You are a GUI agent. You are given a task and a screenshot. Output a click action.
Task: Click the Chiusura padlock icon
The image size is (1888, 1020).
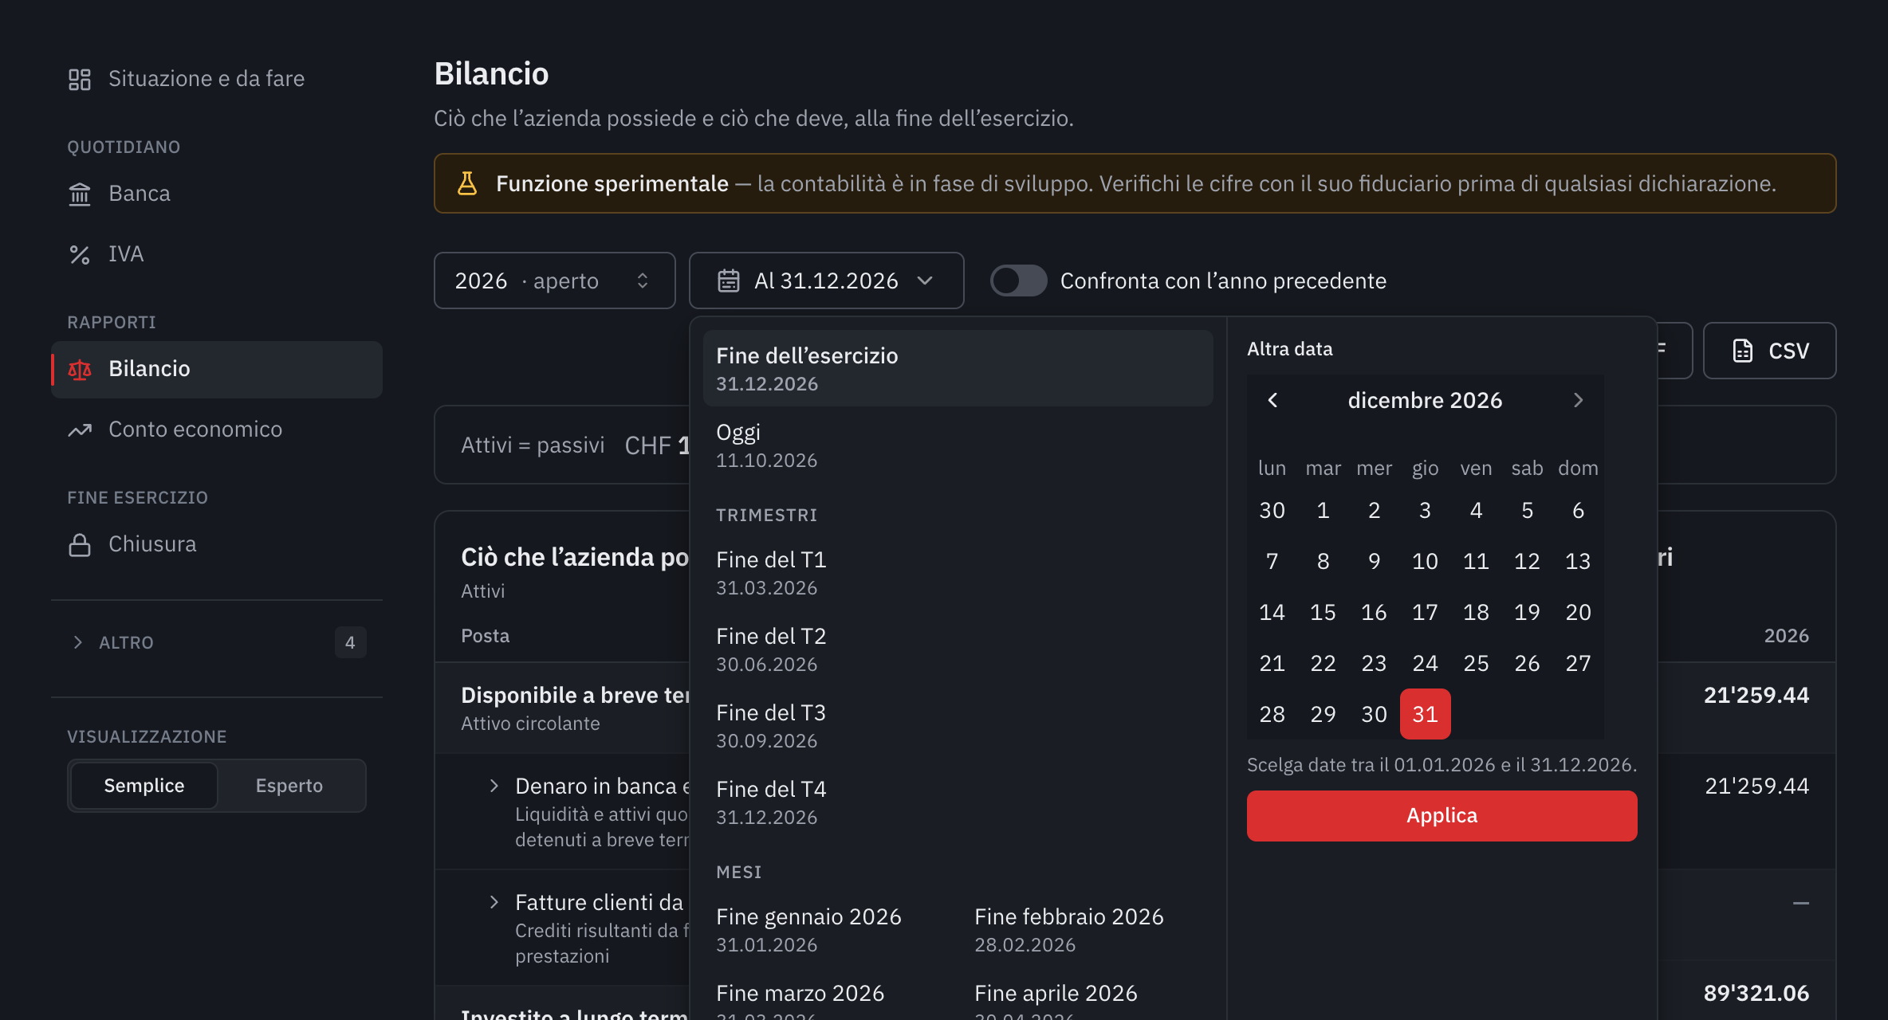pos(80,544)
